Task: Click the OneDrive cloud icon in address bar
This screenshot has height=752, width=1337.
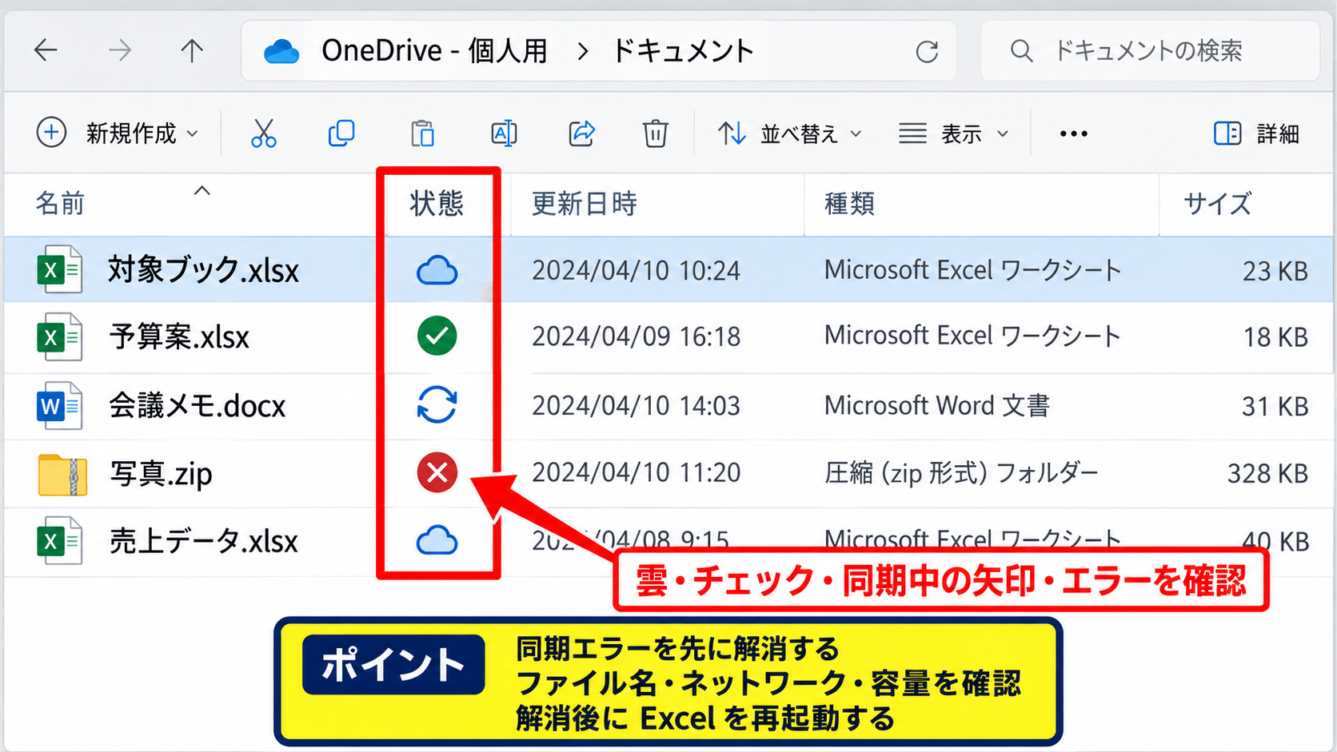Action: point(281,52)
